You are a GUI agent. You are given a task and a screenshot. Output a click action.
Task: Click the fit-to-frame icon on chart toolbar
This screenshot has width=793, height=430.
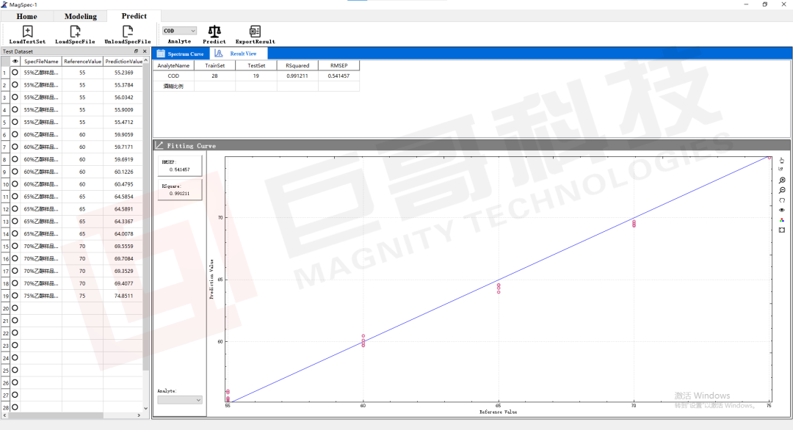click(782, 230)
